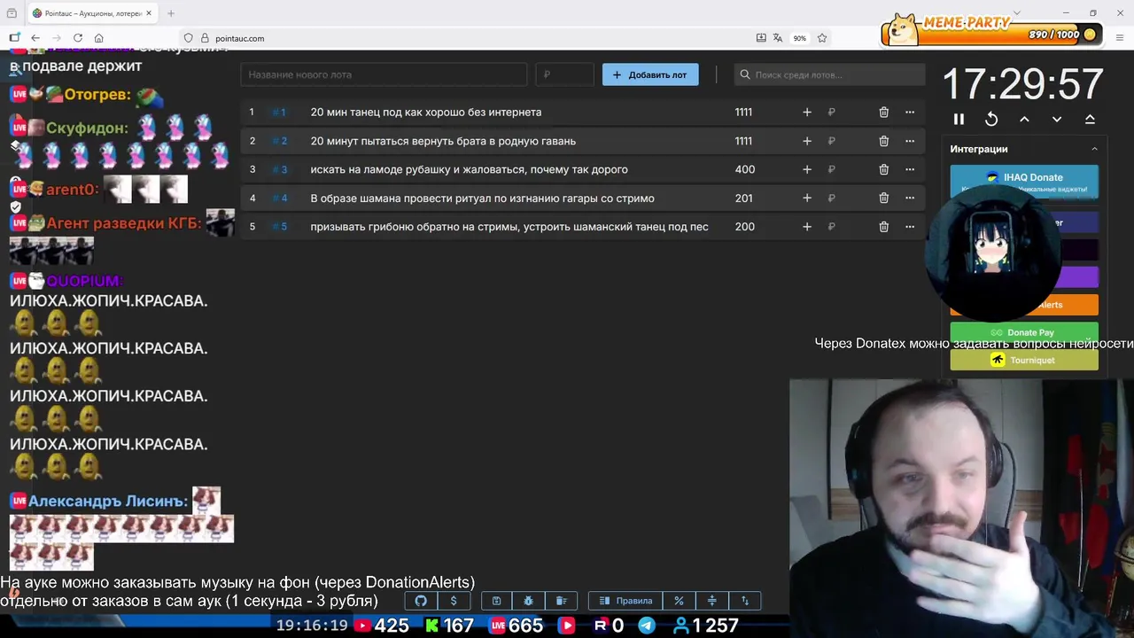1134x638 pixels.
Task: Reload the pointauc.com page
Action: [x=78, y=38]
